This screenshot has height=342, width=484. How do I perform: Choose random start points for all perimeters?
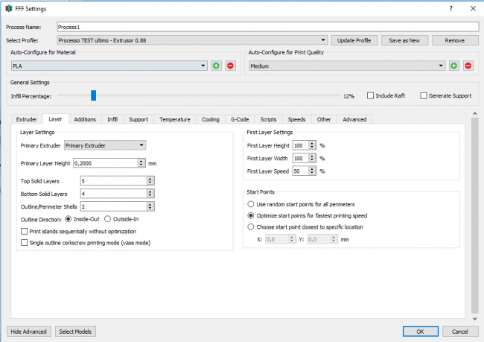[251, 204]
